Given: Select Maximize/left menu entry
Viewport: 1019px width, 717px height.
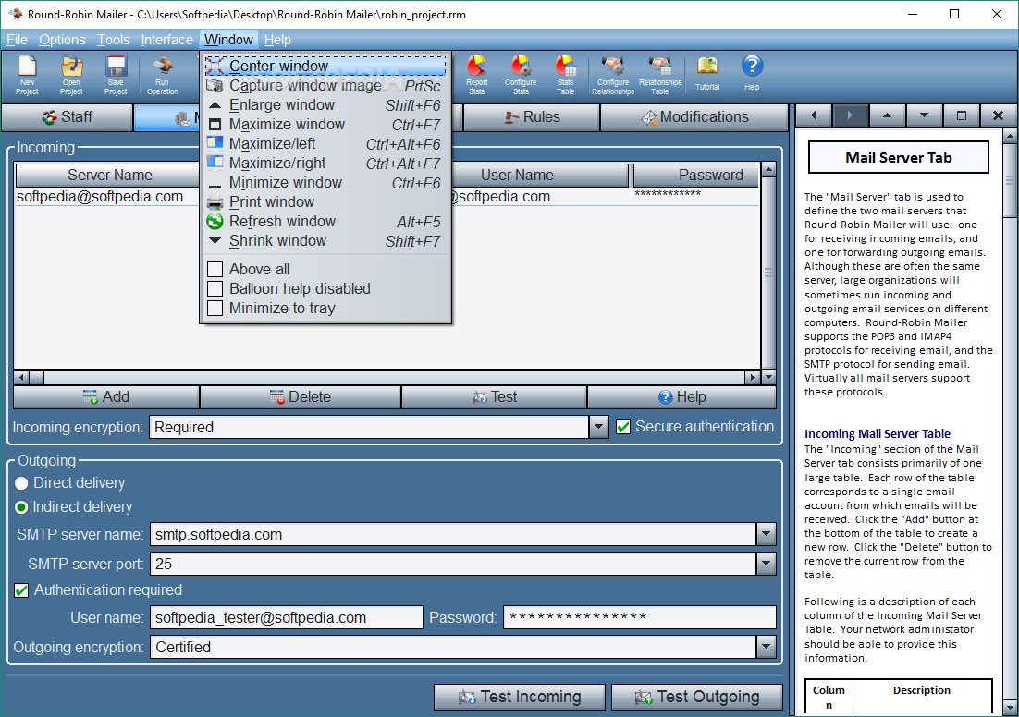Looking at the screenshot, I should coord(325,144).
